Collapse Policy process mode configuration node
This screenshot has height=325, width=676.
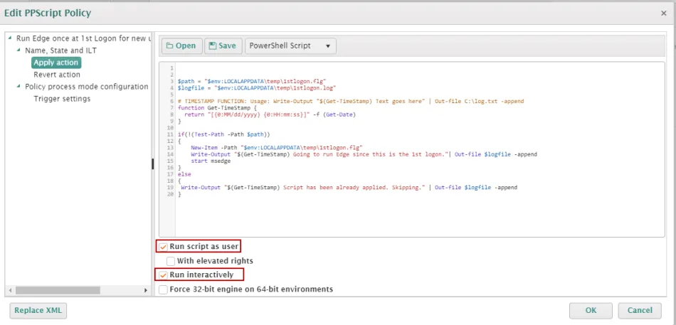tap(19, 87)
